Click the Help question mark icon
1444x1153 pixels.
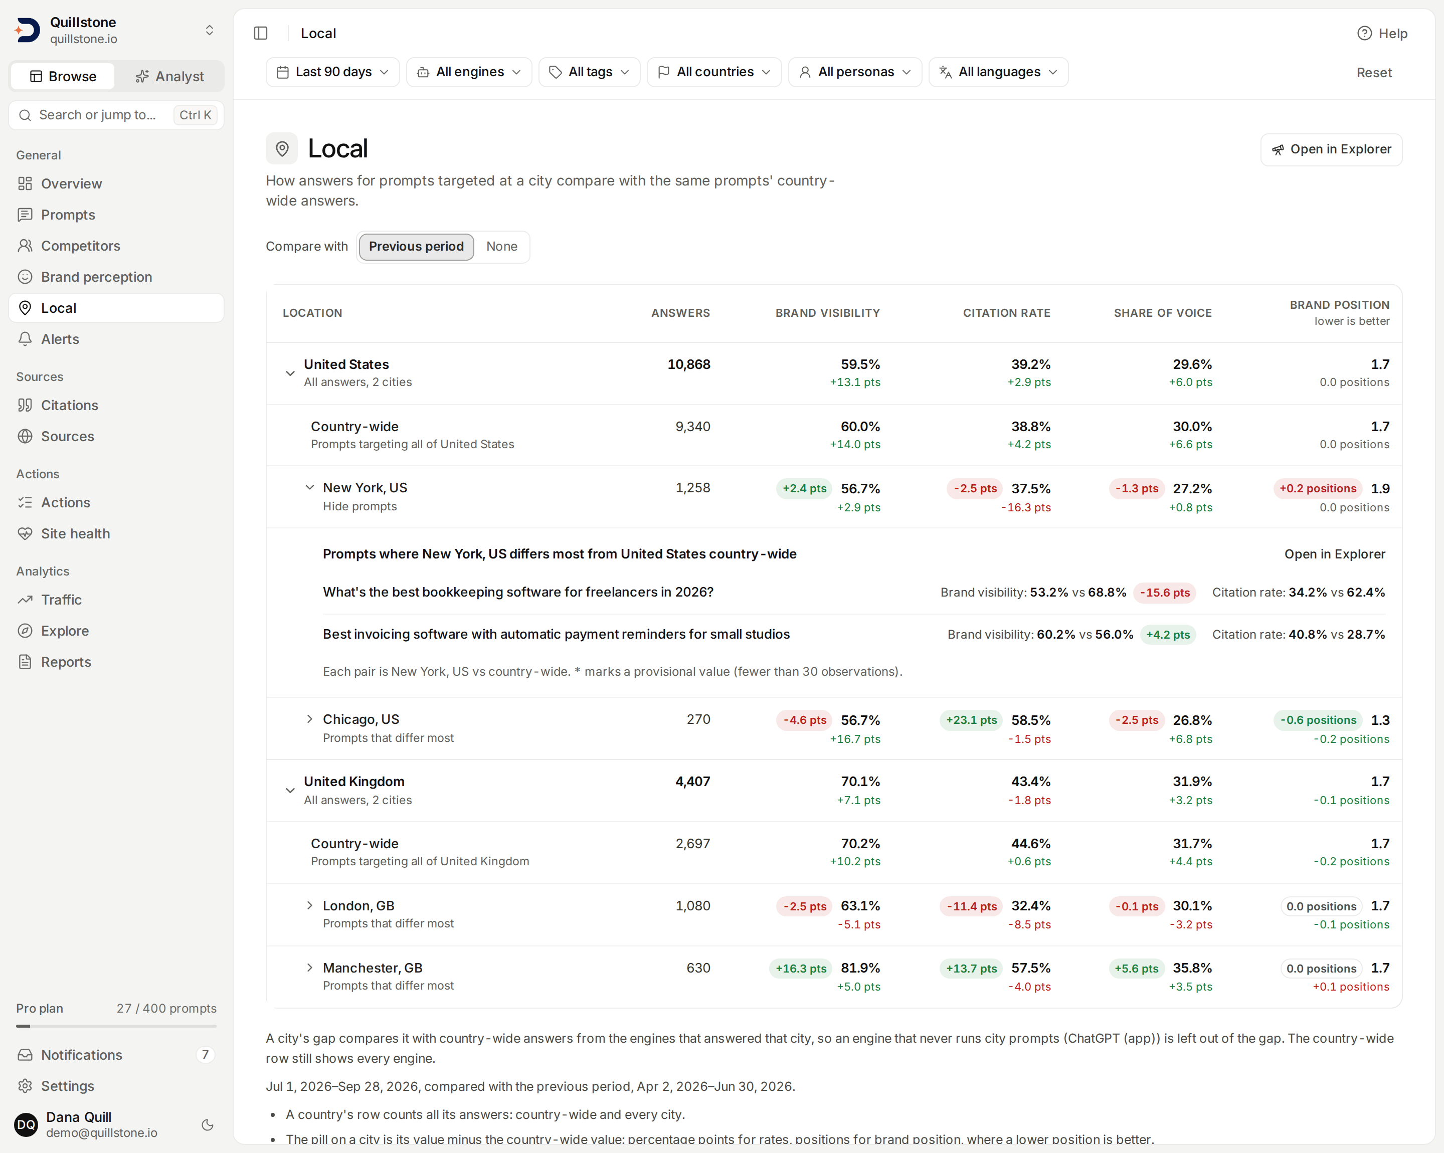(1364, 33)
